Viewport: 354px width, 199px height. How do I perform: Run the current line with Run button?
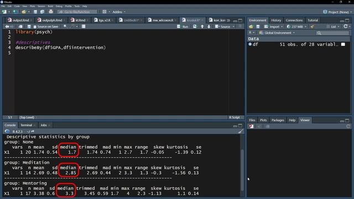pyautogui.click(x=183, y=27)
